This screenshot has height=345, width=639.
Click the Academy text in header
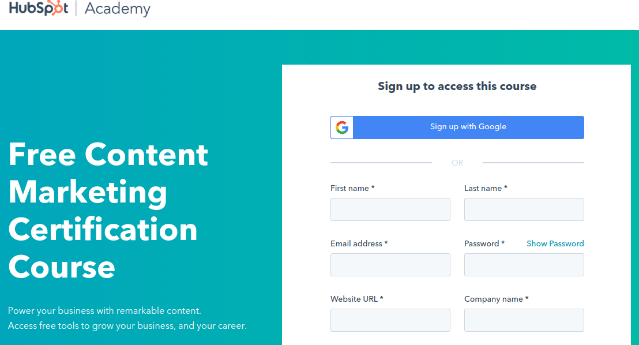[118, 9]
